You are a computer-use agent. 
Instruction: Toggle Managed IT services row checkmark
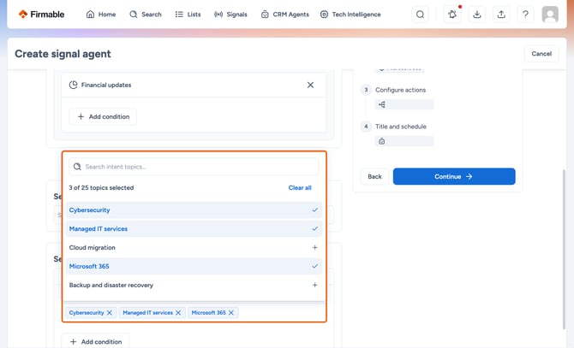[314, 228]
